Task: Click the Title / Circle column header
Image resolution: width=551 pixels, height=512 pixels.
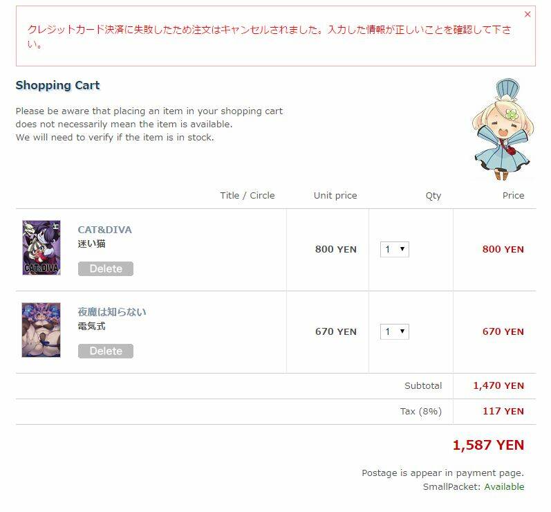Action: [248, 196]
